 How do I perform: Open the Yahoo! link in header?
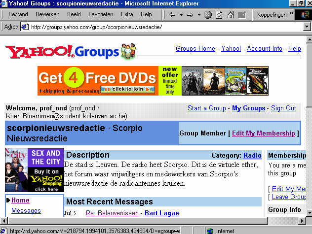231,48
